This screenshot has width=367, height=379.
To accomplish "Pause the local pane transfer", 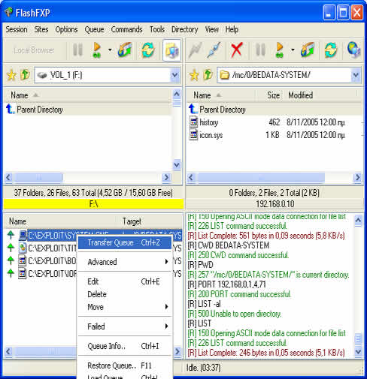I will 77,50.
